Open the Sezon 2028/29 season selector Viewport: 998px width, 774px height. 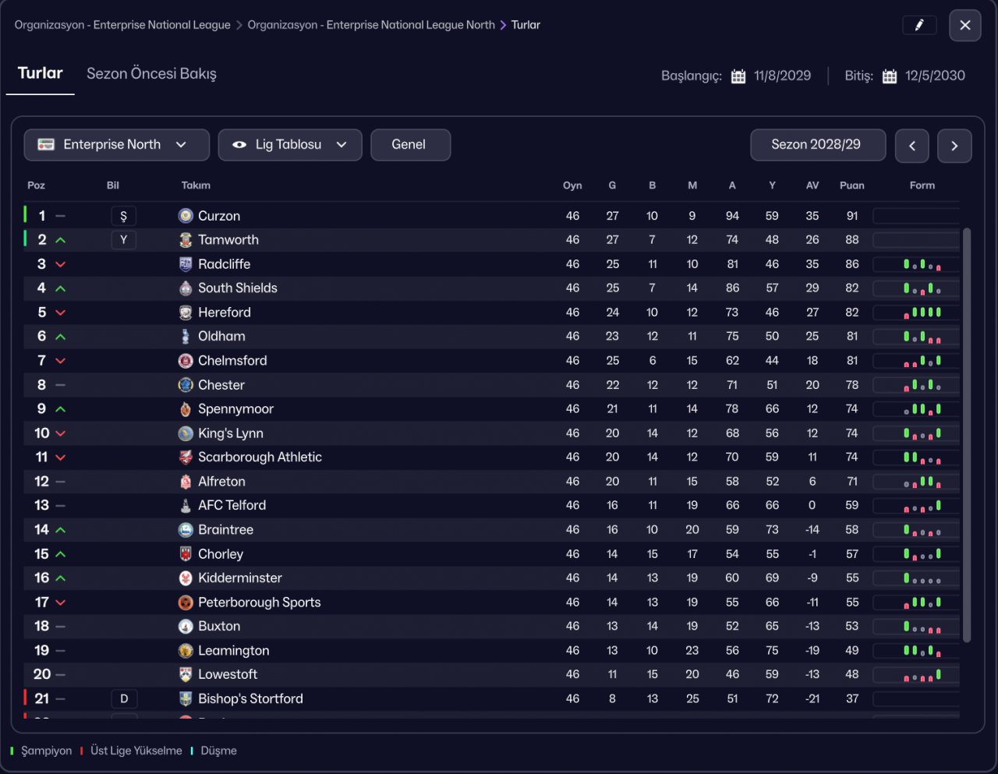817,145
